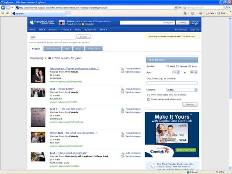This screenshot has width=232, height=174.
Task: Click the magnifier icon beside Find More Friends
Action: (x=151, y=166)
